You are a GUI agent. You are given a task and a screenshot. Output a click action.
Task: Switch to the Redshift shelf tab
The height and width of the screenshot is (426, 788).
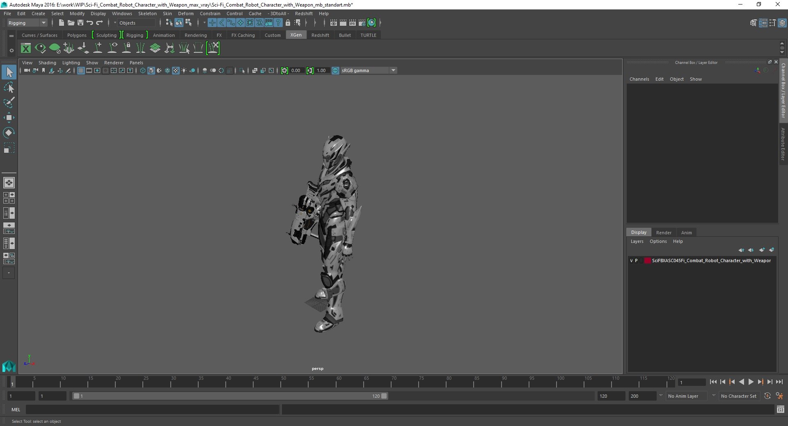320,35
